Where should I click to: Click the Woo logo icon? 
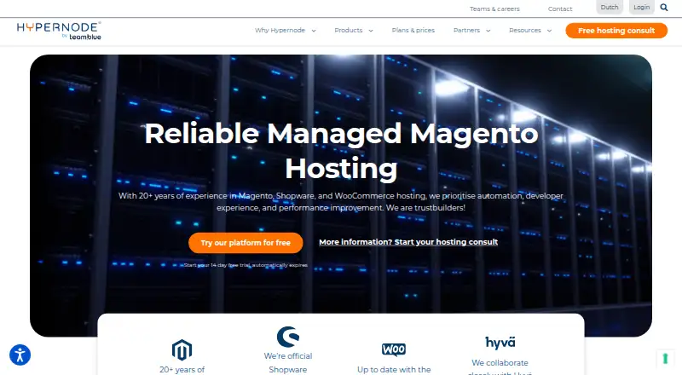click(x=394, y=349)
